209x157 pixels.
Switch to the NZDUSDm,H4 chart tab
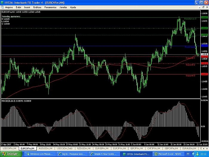point(84,148)
